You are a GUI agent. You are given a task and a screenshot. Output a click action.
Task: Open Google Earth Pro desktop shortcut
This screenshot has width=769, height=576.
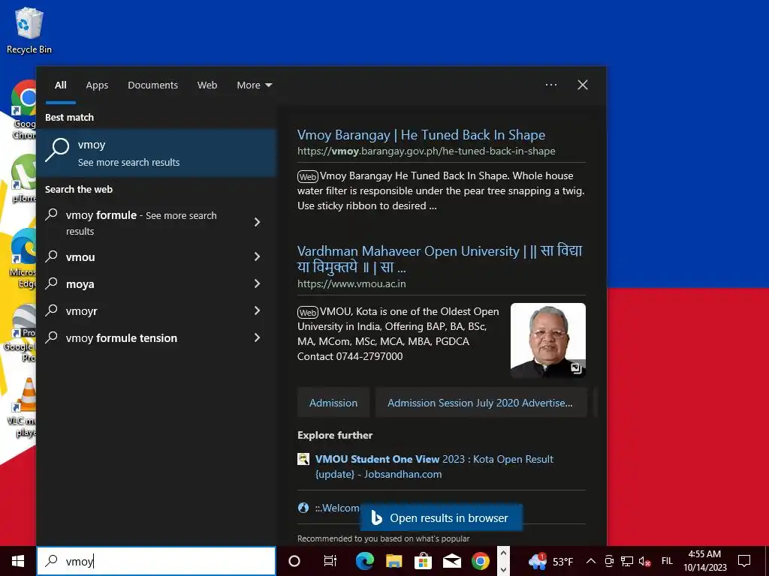[20, 333]
